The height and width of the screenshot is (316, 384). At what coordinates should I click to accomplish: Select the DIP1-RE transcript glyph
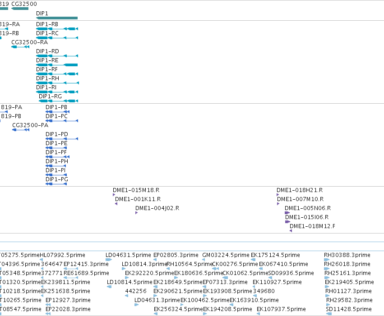tap(57, 65)
